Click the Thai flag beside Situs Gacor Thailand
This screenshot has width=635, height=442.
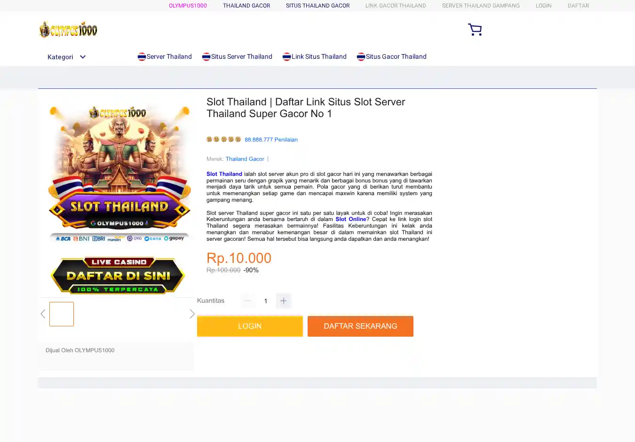(361, 57)
